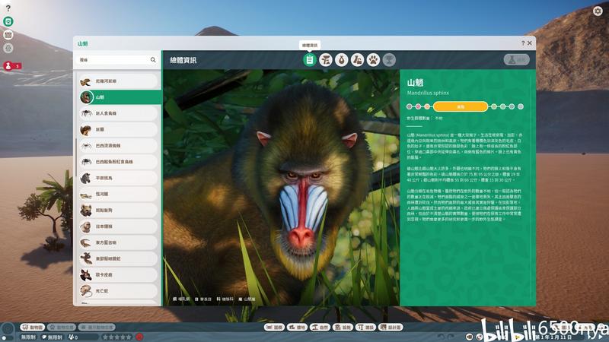Viewport: 609px width, 342px height.
Task: Select the spotted hyena list entry
Action: point(119,211)
